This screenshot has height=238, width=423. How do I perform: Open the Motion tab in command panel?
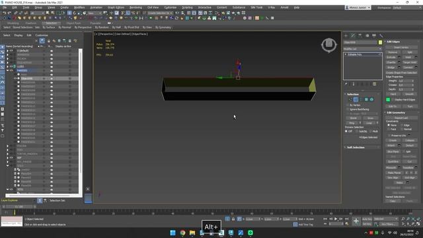(x=367, y=36)
